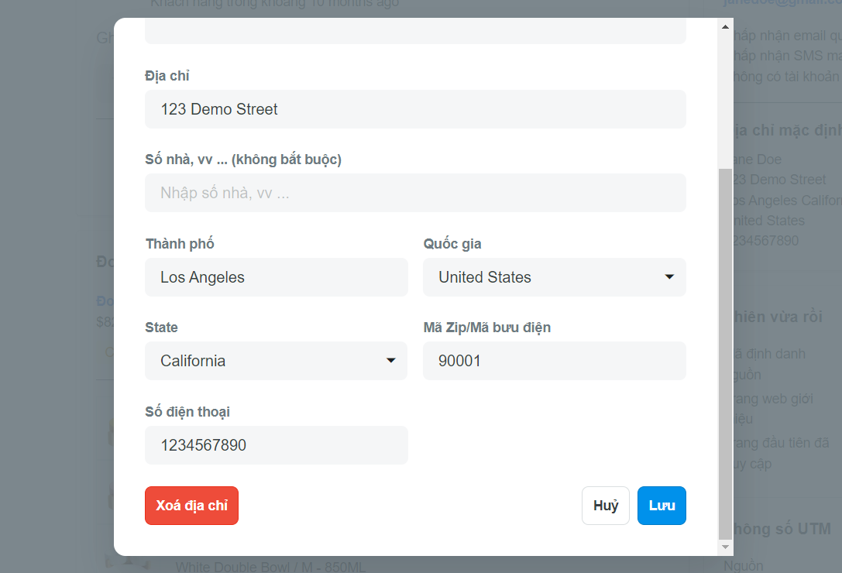Delete the address with Xoá địa chỉ
Image resolution: width=842 pixels, height=573 pixels.
pos(191,506)
